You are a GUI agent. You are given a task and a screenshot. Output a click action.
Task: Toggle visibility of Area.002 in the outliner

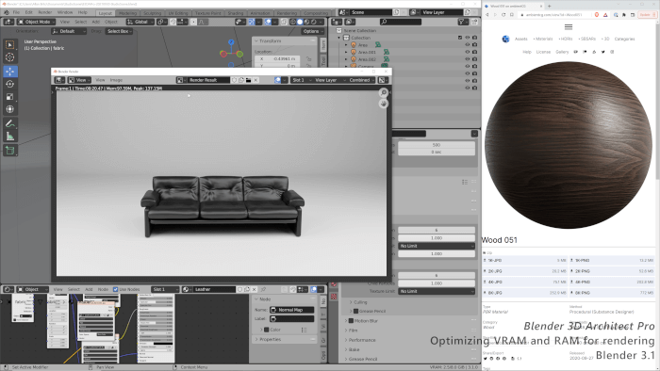(x=468, y=59)
